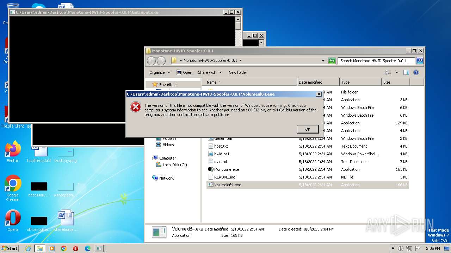The height and width of the screenshot is (253, 451).
Task: Change view using the view icon
Action: 388,72
